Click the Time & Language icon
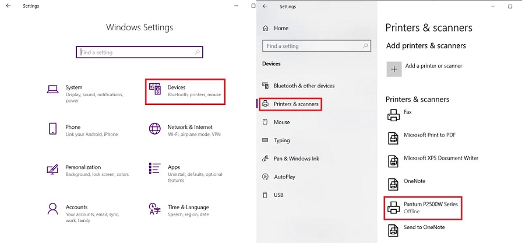 [155, 209]
